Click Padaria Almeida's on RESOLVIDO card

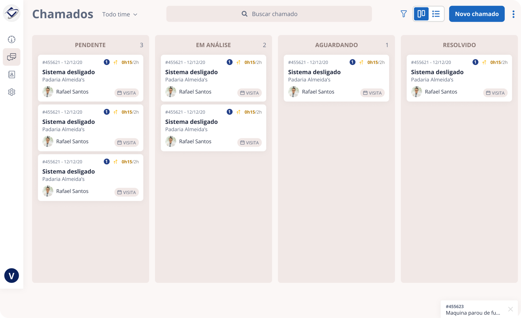pos(432,80)
